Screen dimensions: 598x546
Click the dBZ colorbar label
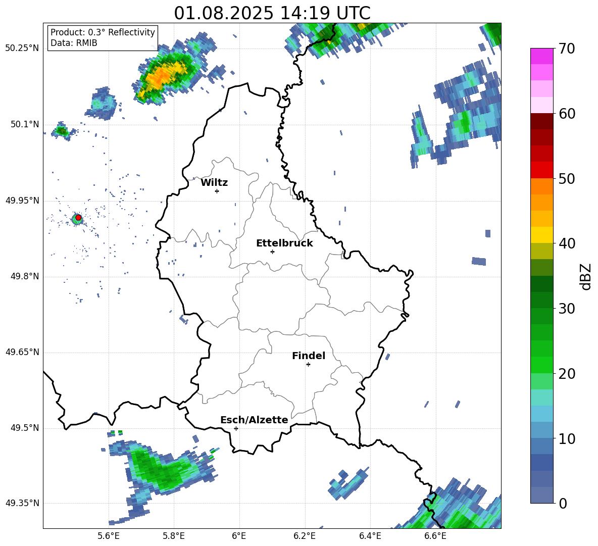[x=585, y=276]
